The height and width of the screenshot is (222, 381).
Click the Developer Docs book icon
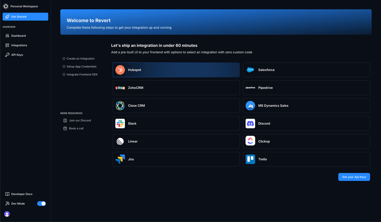[7, 194]
